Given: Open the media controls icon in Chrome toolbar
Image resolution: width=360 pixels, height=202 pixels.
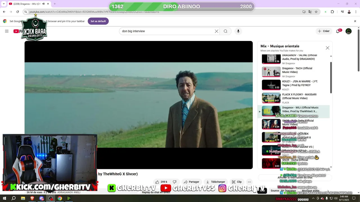Looking at the screenshot, I should 342,12.
